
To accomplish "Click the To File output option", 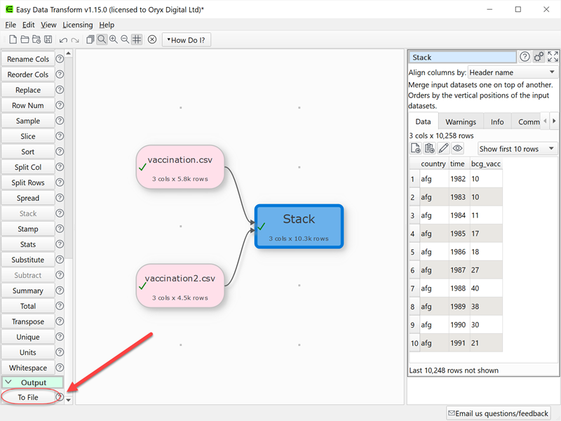I will point(28,397).
